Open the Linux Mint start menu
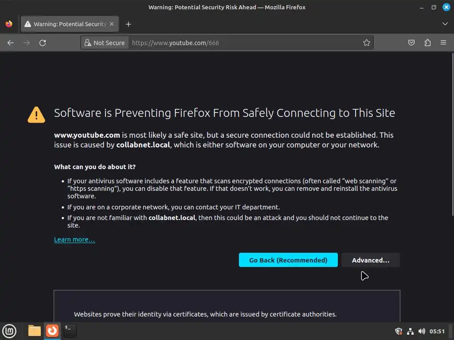 (x=9, y=331)
